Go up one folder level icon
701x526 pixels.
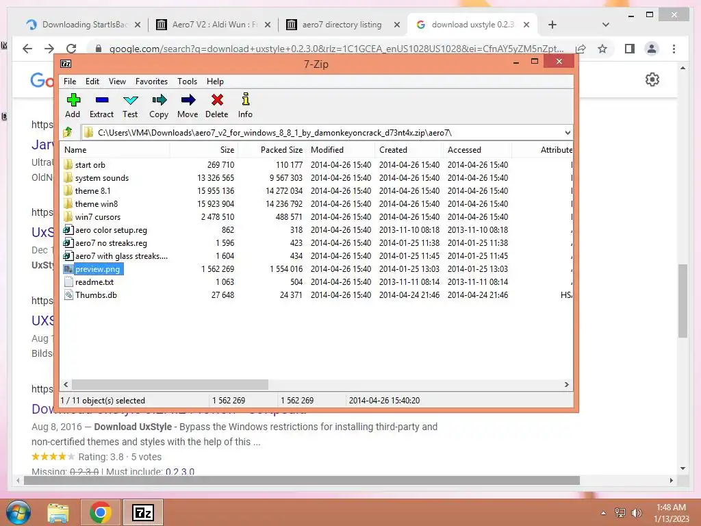point(68,132)
